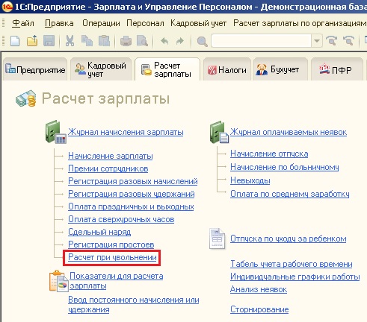
Task: Click the Undo arrow icon
Action: point(164,41)
